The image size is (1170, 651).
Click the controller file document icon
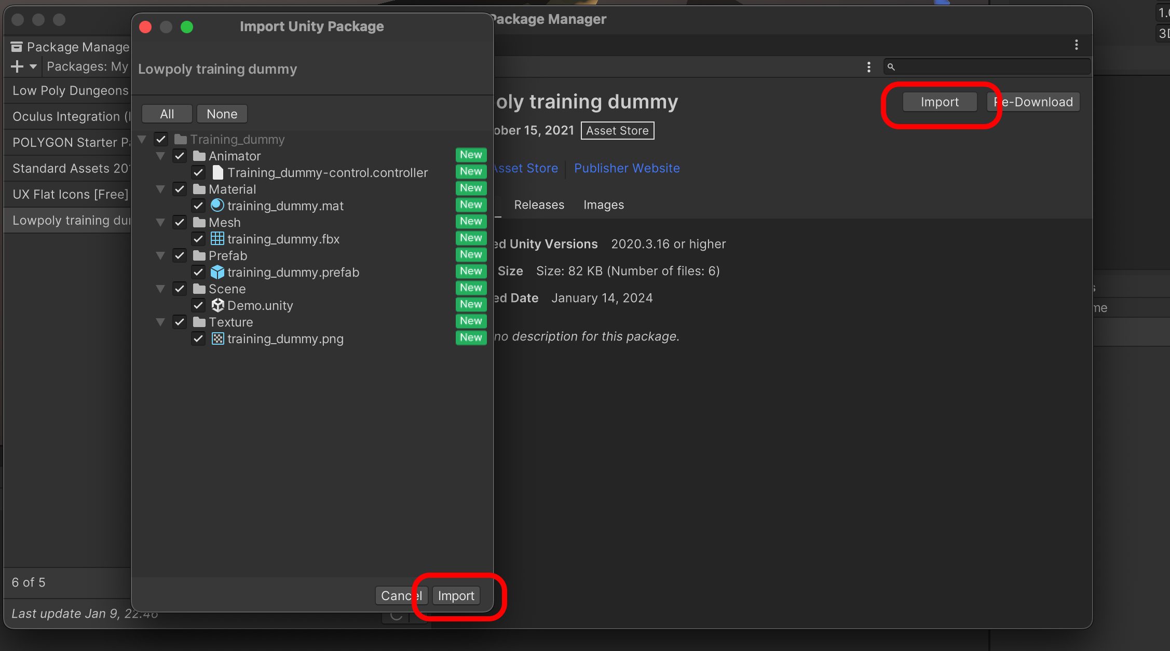[x=217, y=172]
